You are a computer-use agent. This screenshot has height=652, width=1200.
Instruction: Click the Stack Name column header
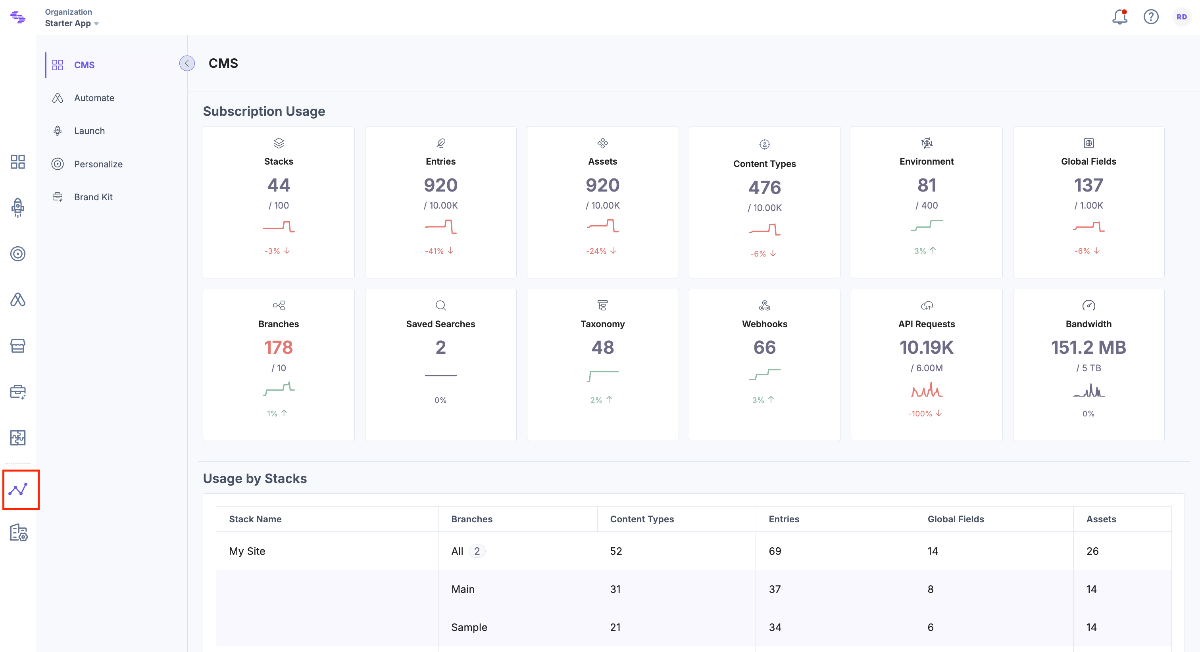pyautogui.click(x=255, y=519)
